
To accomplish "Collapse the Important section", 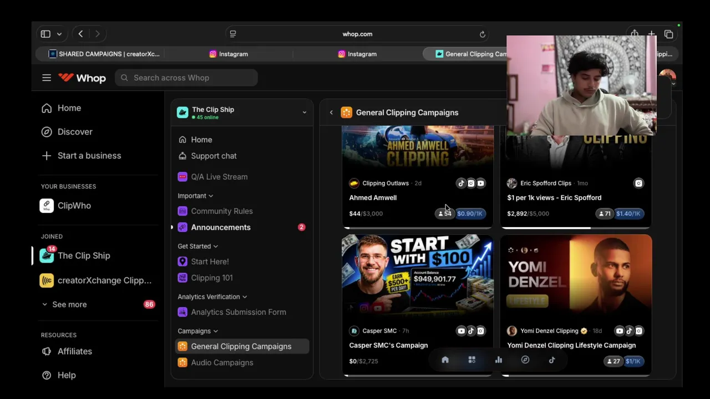I will pos(195,196).
